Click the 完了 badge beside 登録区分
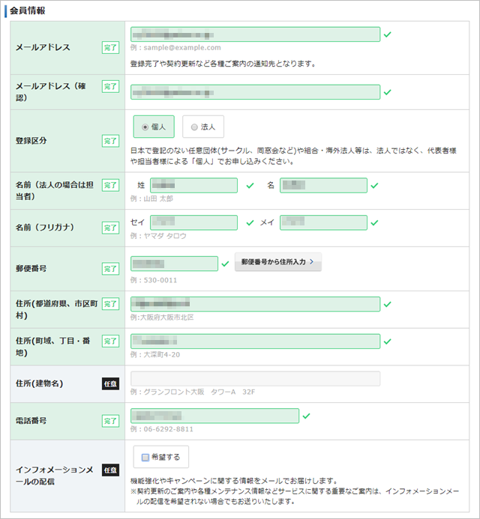Viewport: 480px width, 519px height. click(x=110, y=141)
